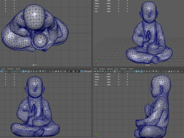Open the View menu in side-view panel
184x138 pixels.
coord(95,69)
